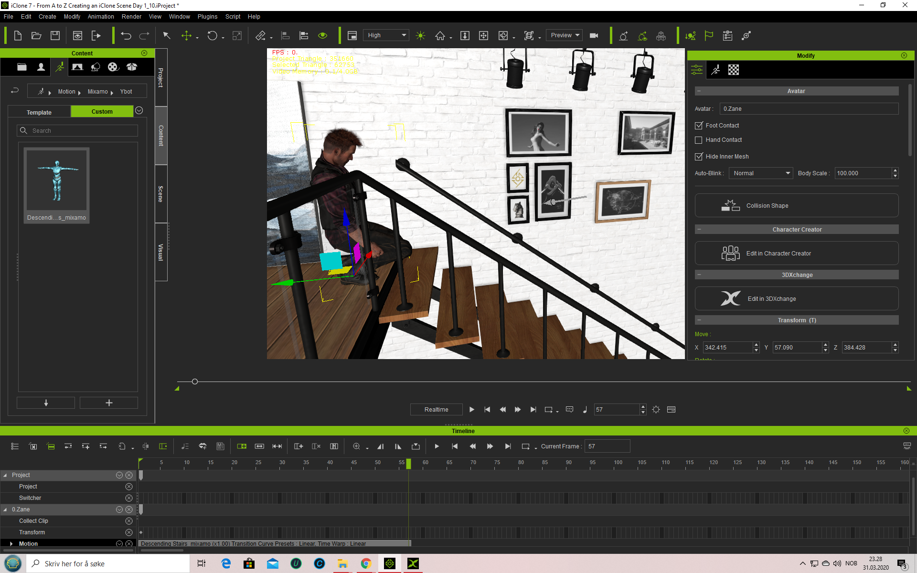Select the Descending Stairs mixamo thumbnail
Viewport: 917px width, 573px height.
coord(57,185)
